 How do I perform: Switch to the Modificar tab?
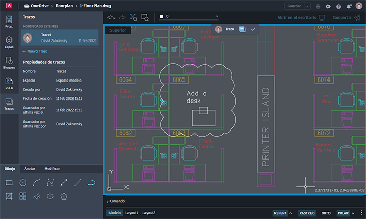[x=52, y=169]
